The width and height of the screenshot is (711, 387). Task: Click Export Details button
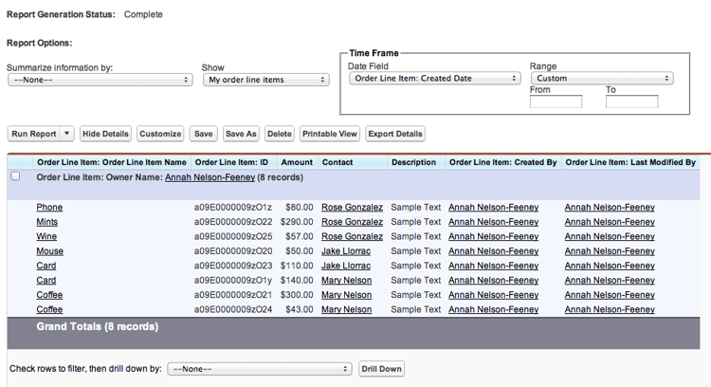[394, 135]
